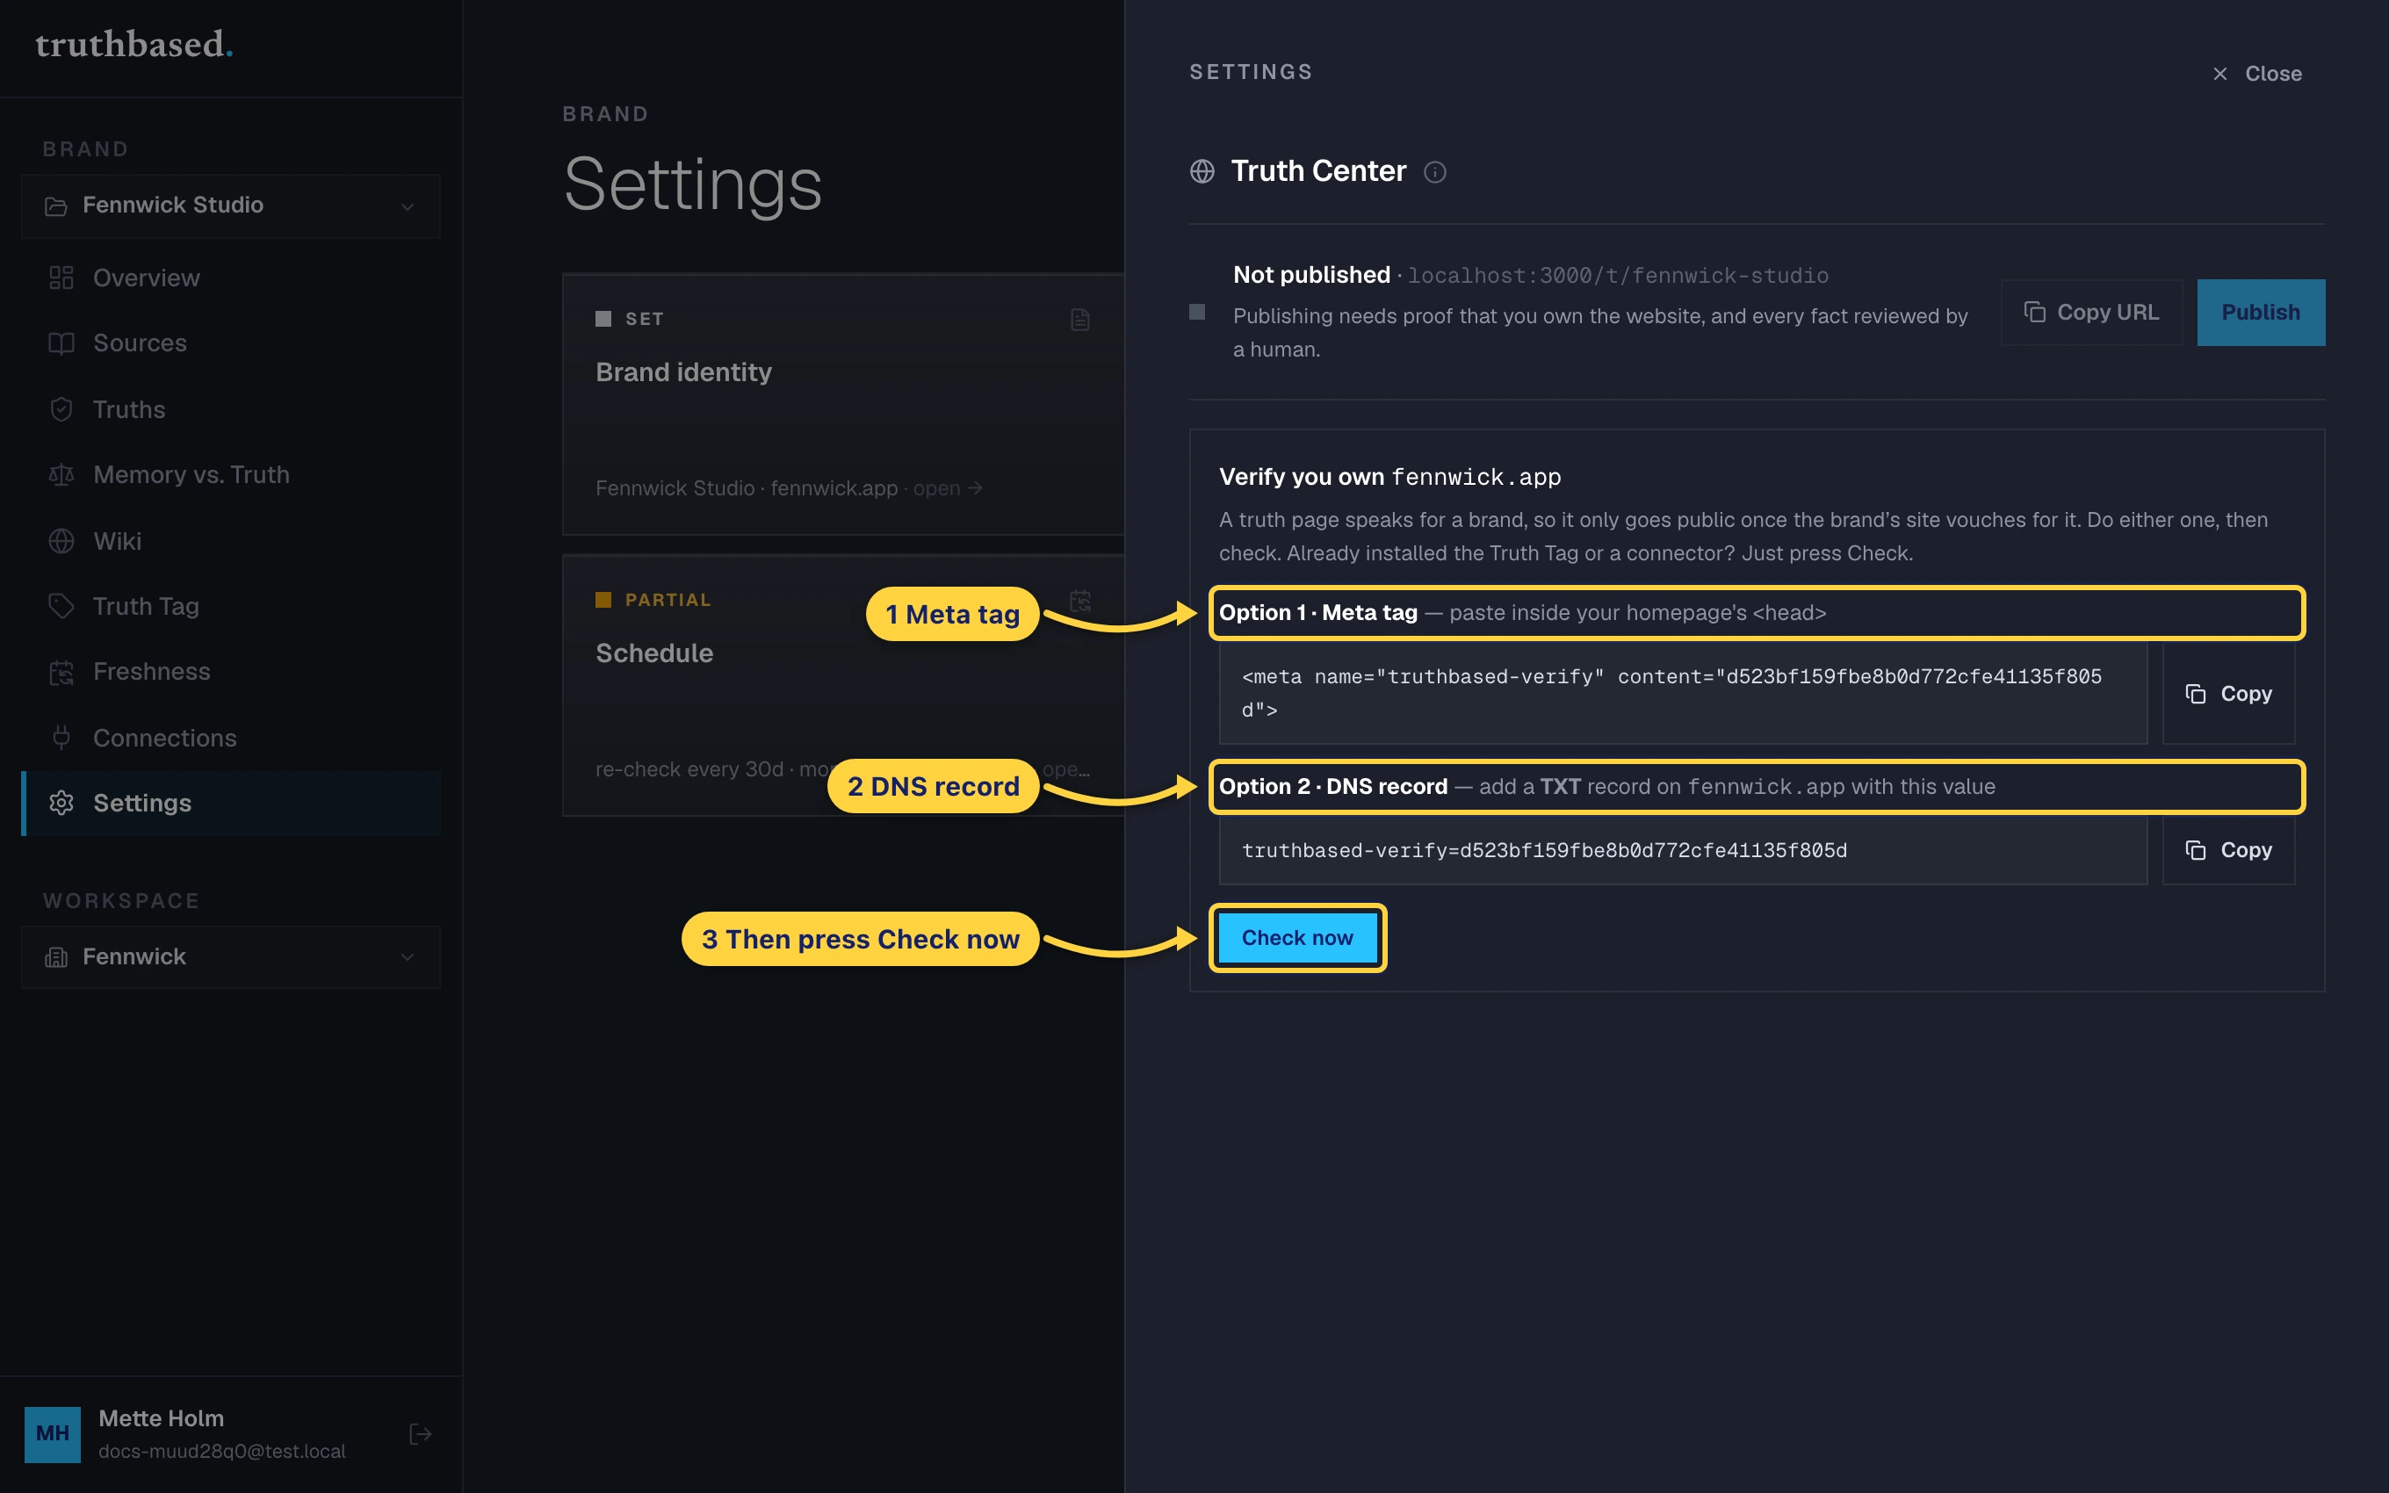
Task: Expand the Fennwick workspace dropdown
Action: point(231,956)
